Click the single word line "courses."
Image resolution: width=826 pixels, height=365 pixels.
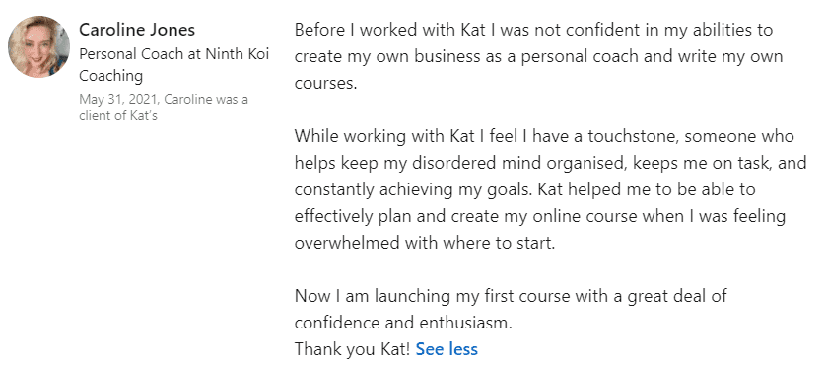tap(325, 83)
